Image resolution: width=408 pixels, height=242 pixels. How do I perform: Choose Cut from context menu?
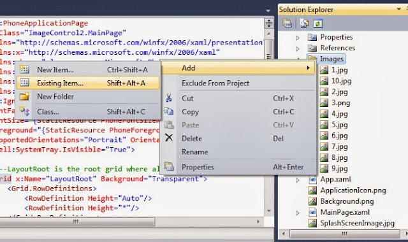point(238,98)
